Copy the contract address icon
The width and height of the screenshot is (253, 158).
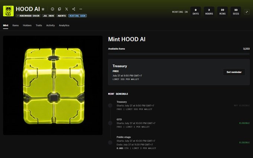point(60,9)
